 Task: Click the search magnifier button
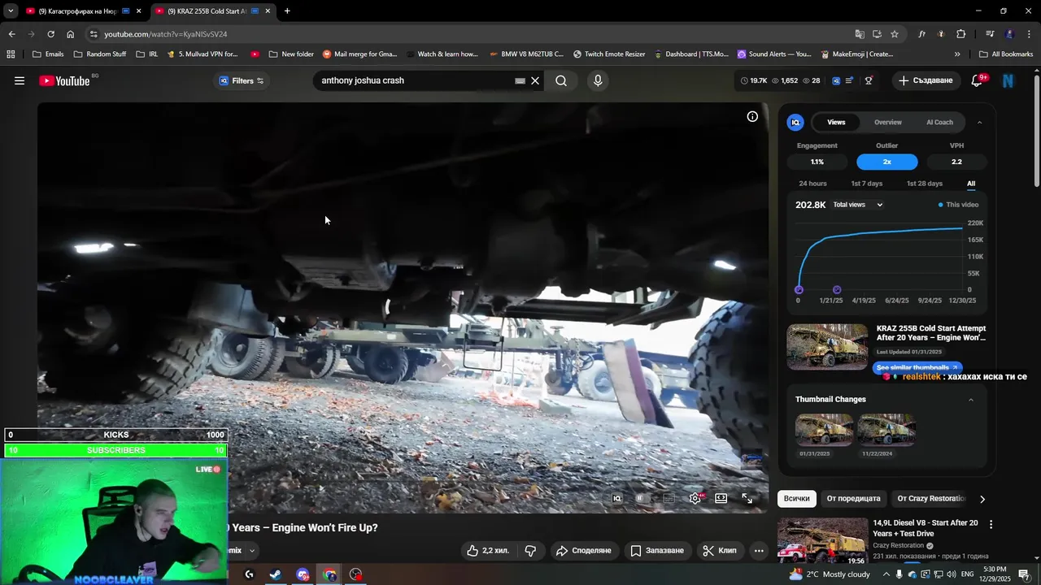[x=561, y=80]
